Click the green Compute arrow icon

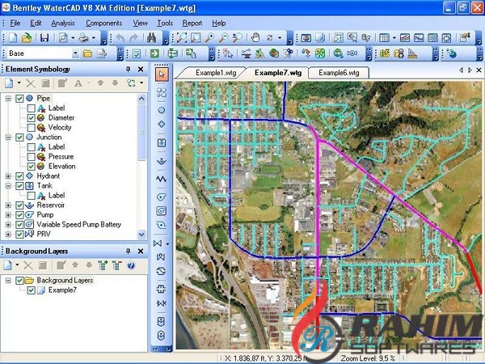point(154,53)
